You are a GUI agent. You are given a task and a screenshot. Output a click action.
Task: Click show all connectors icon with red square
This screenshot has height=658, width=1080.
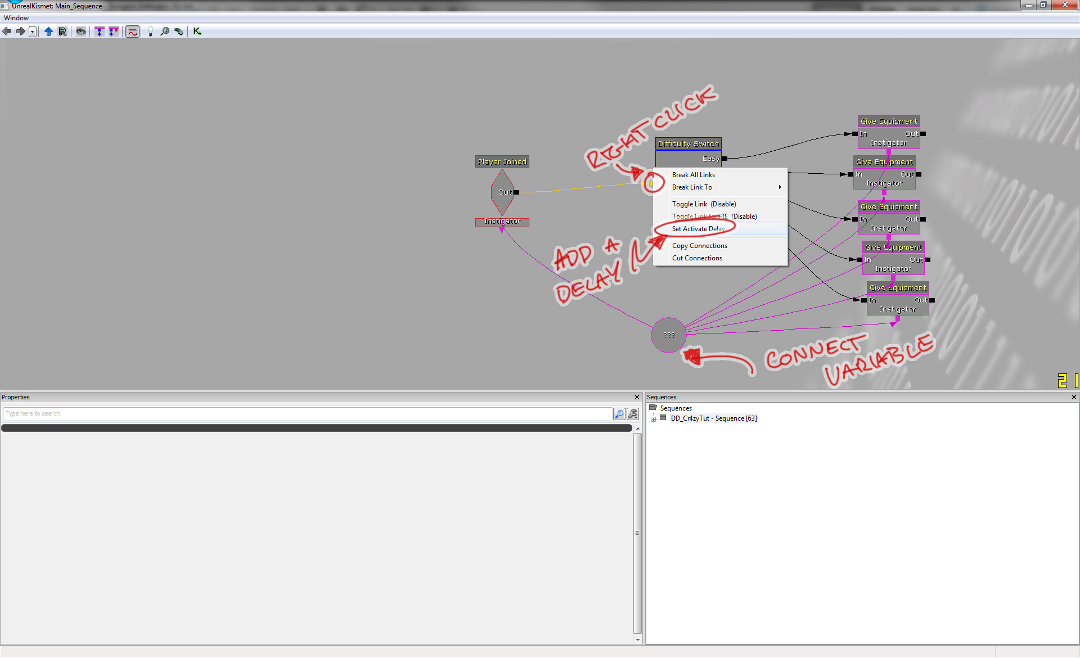pos(114,31)
